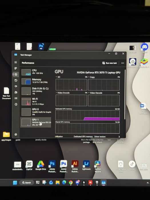Select the Photoshop PSD file on desktop
Viewport: 150px width, 200px height.
point(41,47)
